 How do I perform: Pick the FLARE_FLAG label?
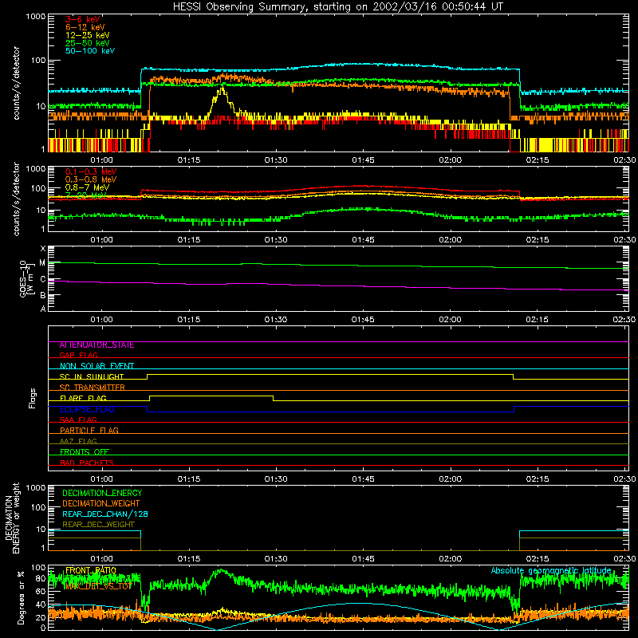pyautogui.click(x=83, y=398)
